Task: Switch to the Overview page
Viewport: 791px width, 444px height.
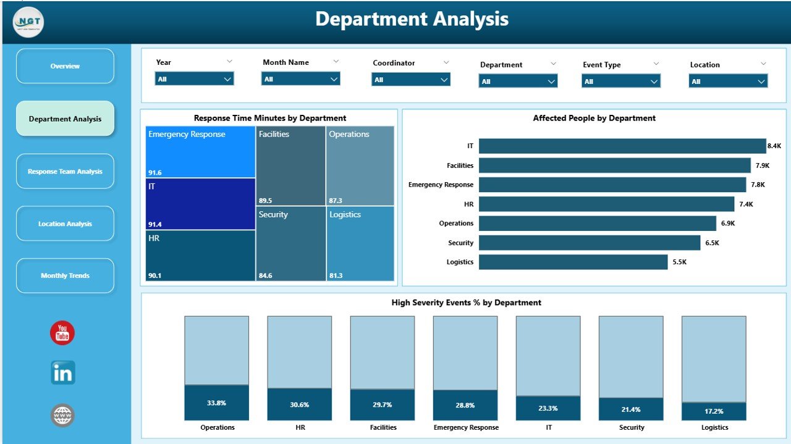Action: pos(64,66)
